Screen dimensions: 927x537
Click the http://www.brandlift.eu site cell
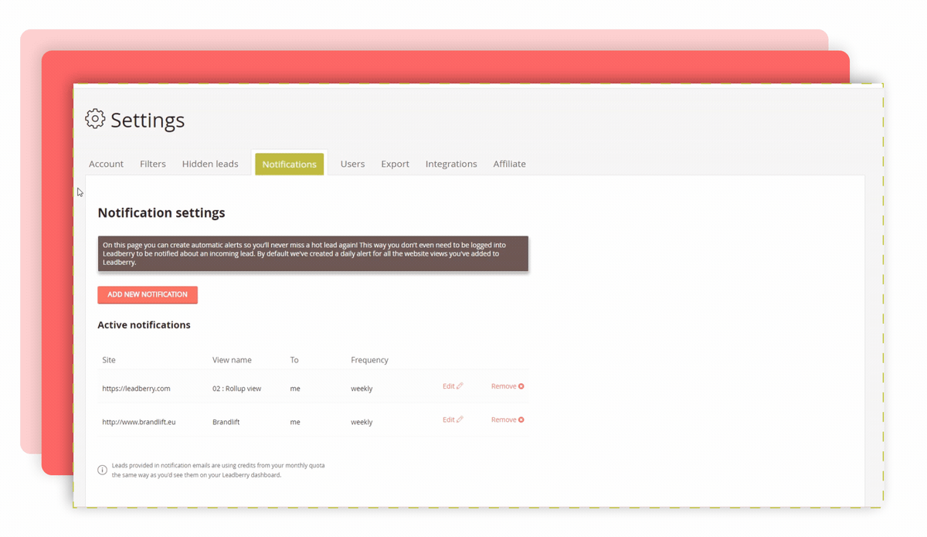tap(139, 422)
